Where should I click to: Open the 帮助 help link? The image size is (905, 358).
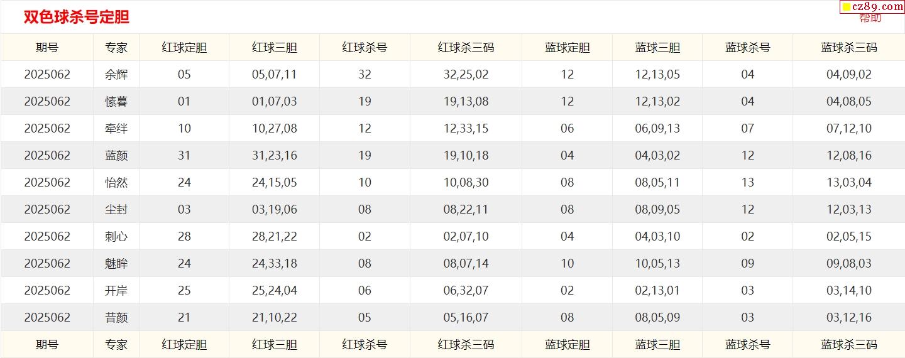(870, 18)
